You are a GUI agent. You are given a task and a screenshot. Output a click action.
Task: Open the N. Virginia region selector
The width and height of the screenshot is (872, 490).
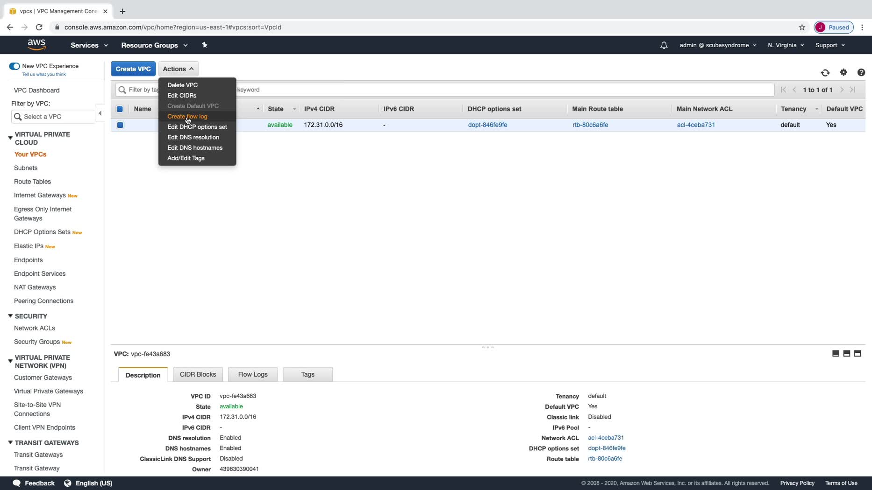(x=786, y=45)
